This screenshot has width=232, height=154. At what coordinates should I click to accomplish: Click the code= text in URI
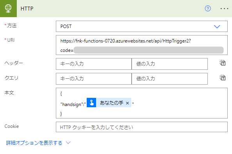pyautogui.click(x=67, y=50)
